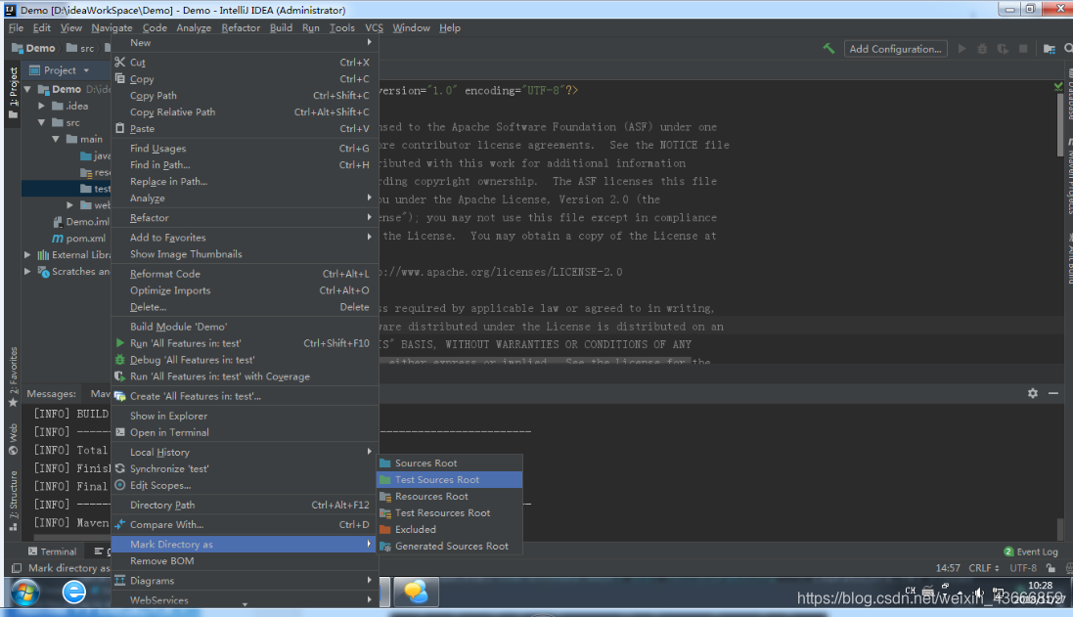The width and height of the screenshot is (1073, 617).
Task: Open Messages panel settings gear
Action: click(x=1033, y=393)
